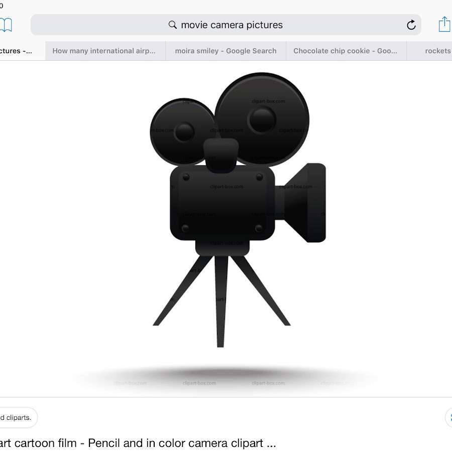
Task: Open the Bookmarks book icon
Action: click(5, 25)
